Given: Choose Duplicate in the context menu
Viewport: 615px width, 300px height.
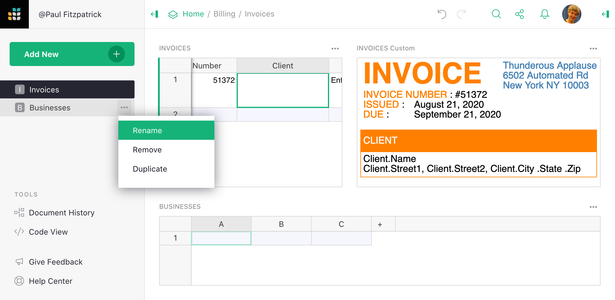Looking at the screenshot, I should [x=150, y=169].
